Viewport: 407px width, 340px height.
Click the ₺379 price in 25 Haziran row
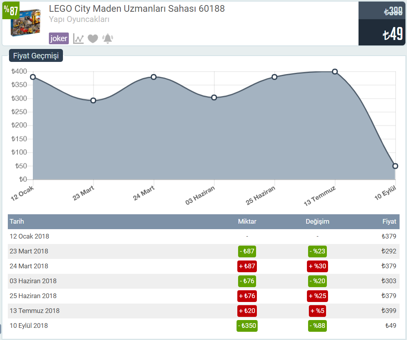coord(389,296)
